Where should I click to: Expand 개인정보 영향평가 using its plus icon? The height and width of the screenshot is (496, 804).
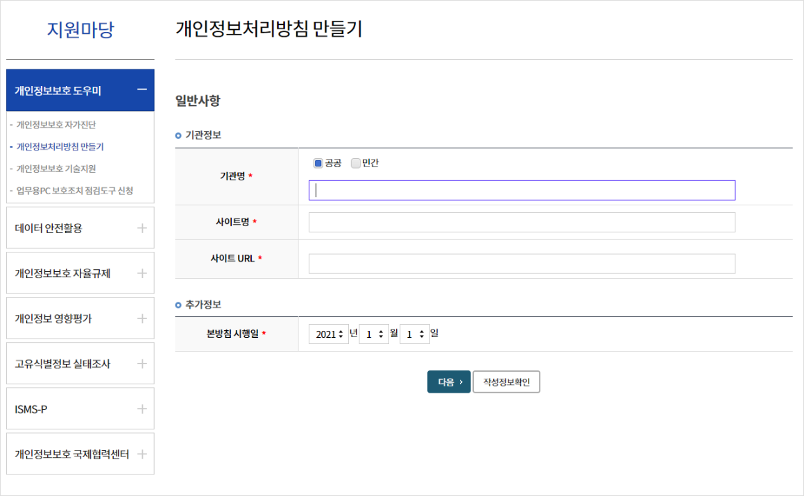[142, 318]
